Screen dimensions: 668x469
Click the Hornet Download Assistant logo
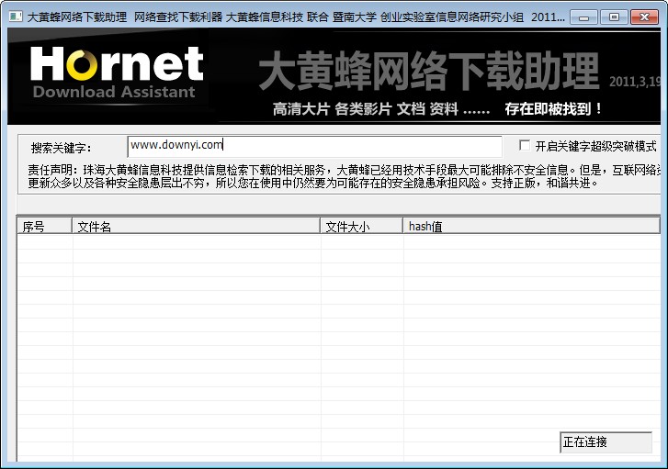(x=117, y=73)
